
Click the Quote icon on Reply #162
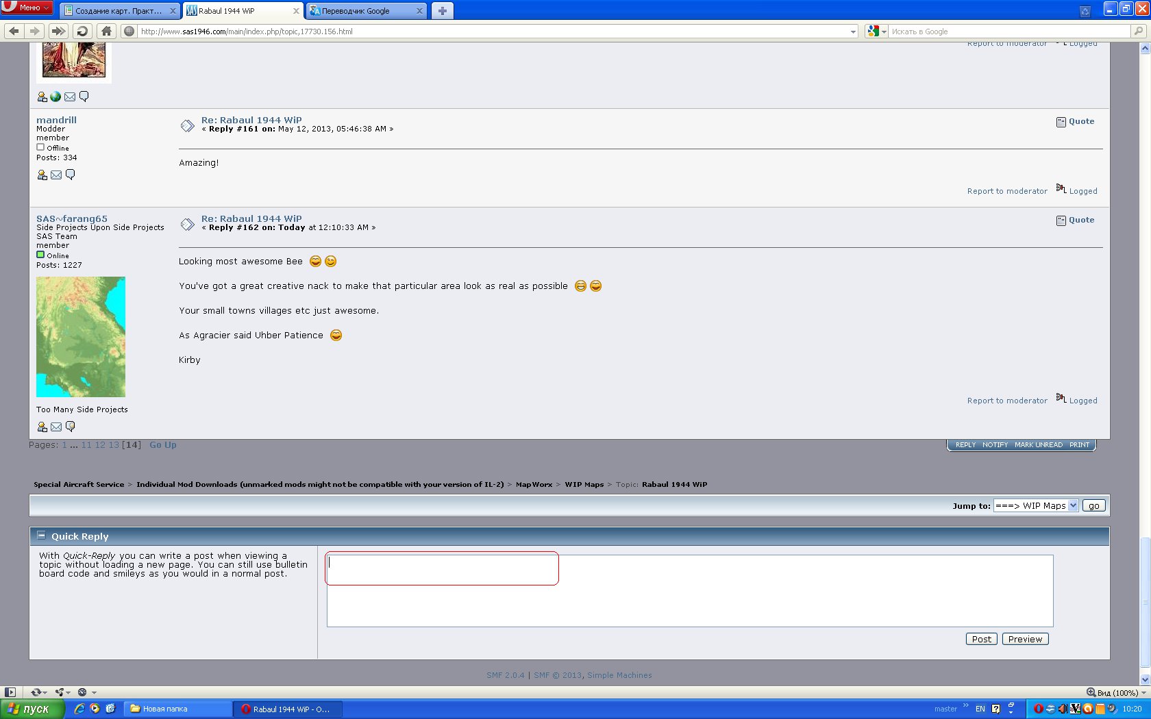click(x=1061, y=220)
